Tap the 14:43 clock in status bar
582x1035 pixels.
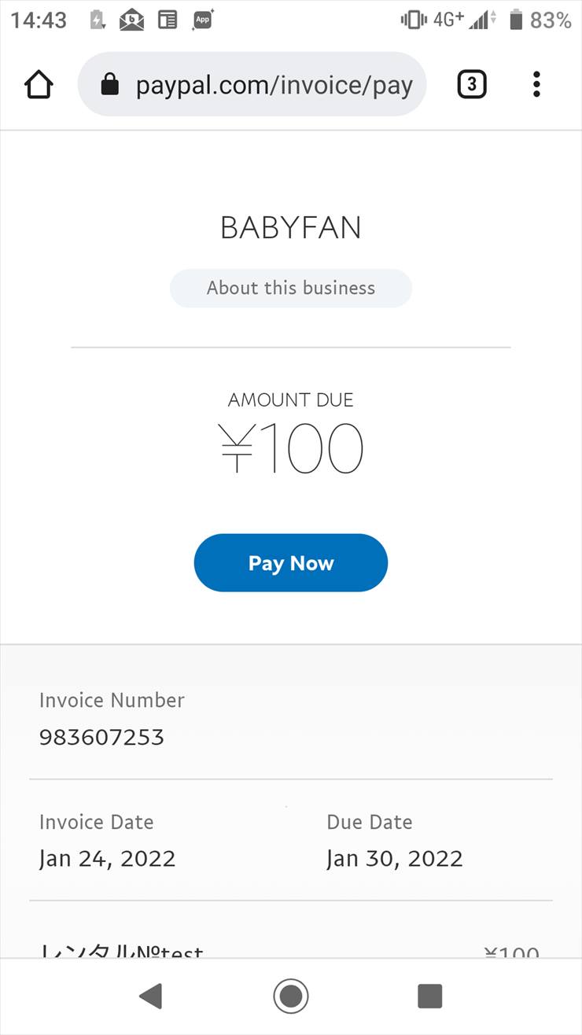pyautogui.click(x=39, y=20)
